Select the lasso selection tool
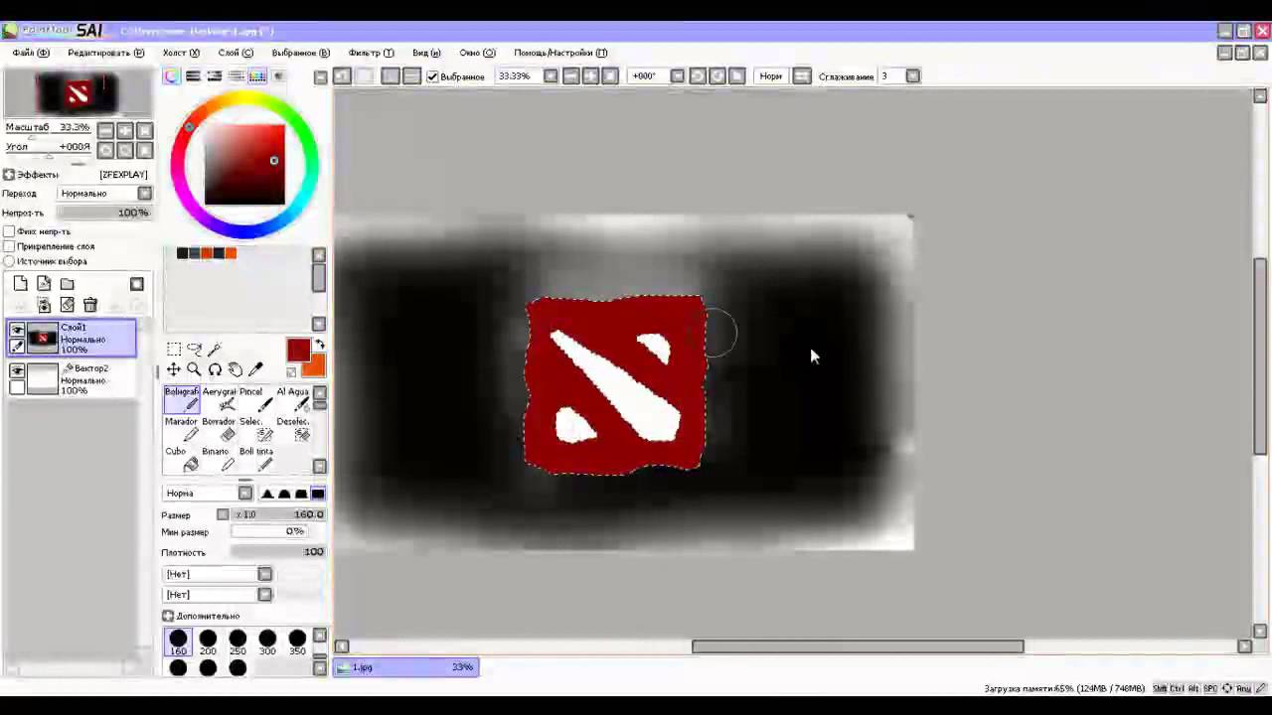1272x715 pixels. tap(194, 349)
